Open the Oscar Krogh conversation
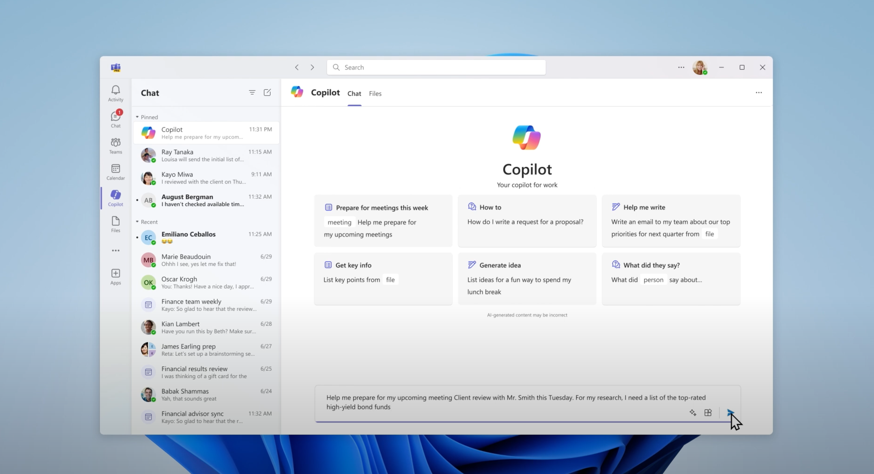 [206, 282]
